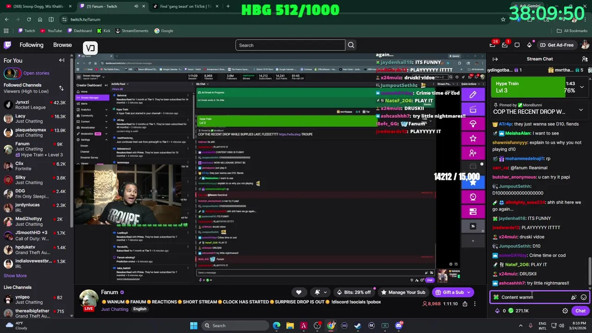Collapse the Stream Chat panel arrow

click(x=495, y=59)
